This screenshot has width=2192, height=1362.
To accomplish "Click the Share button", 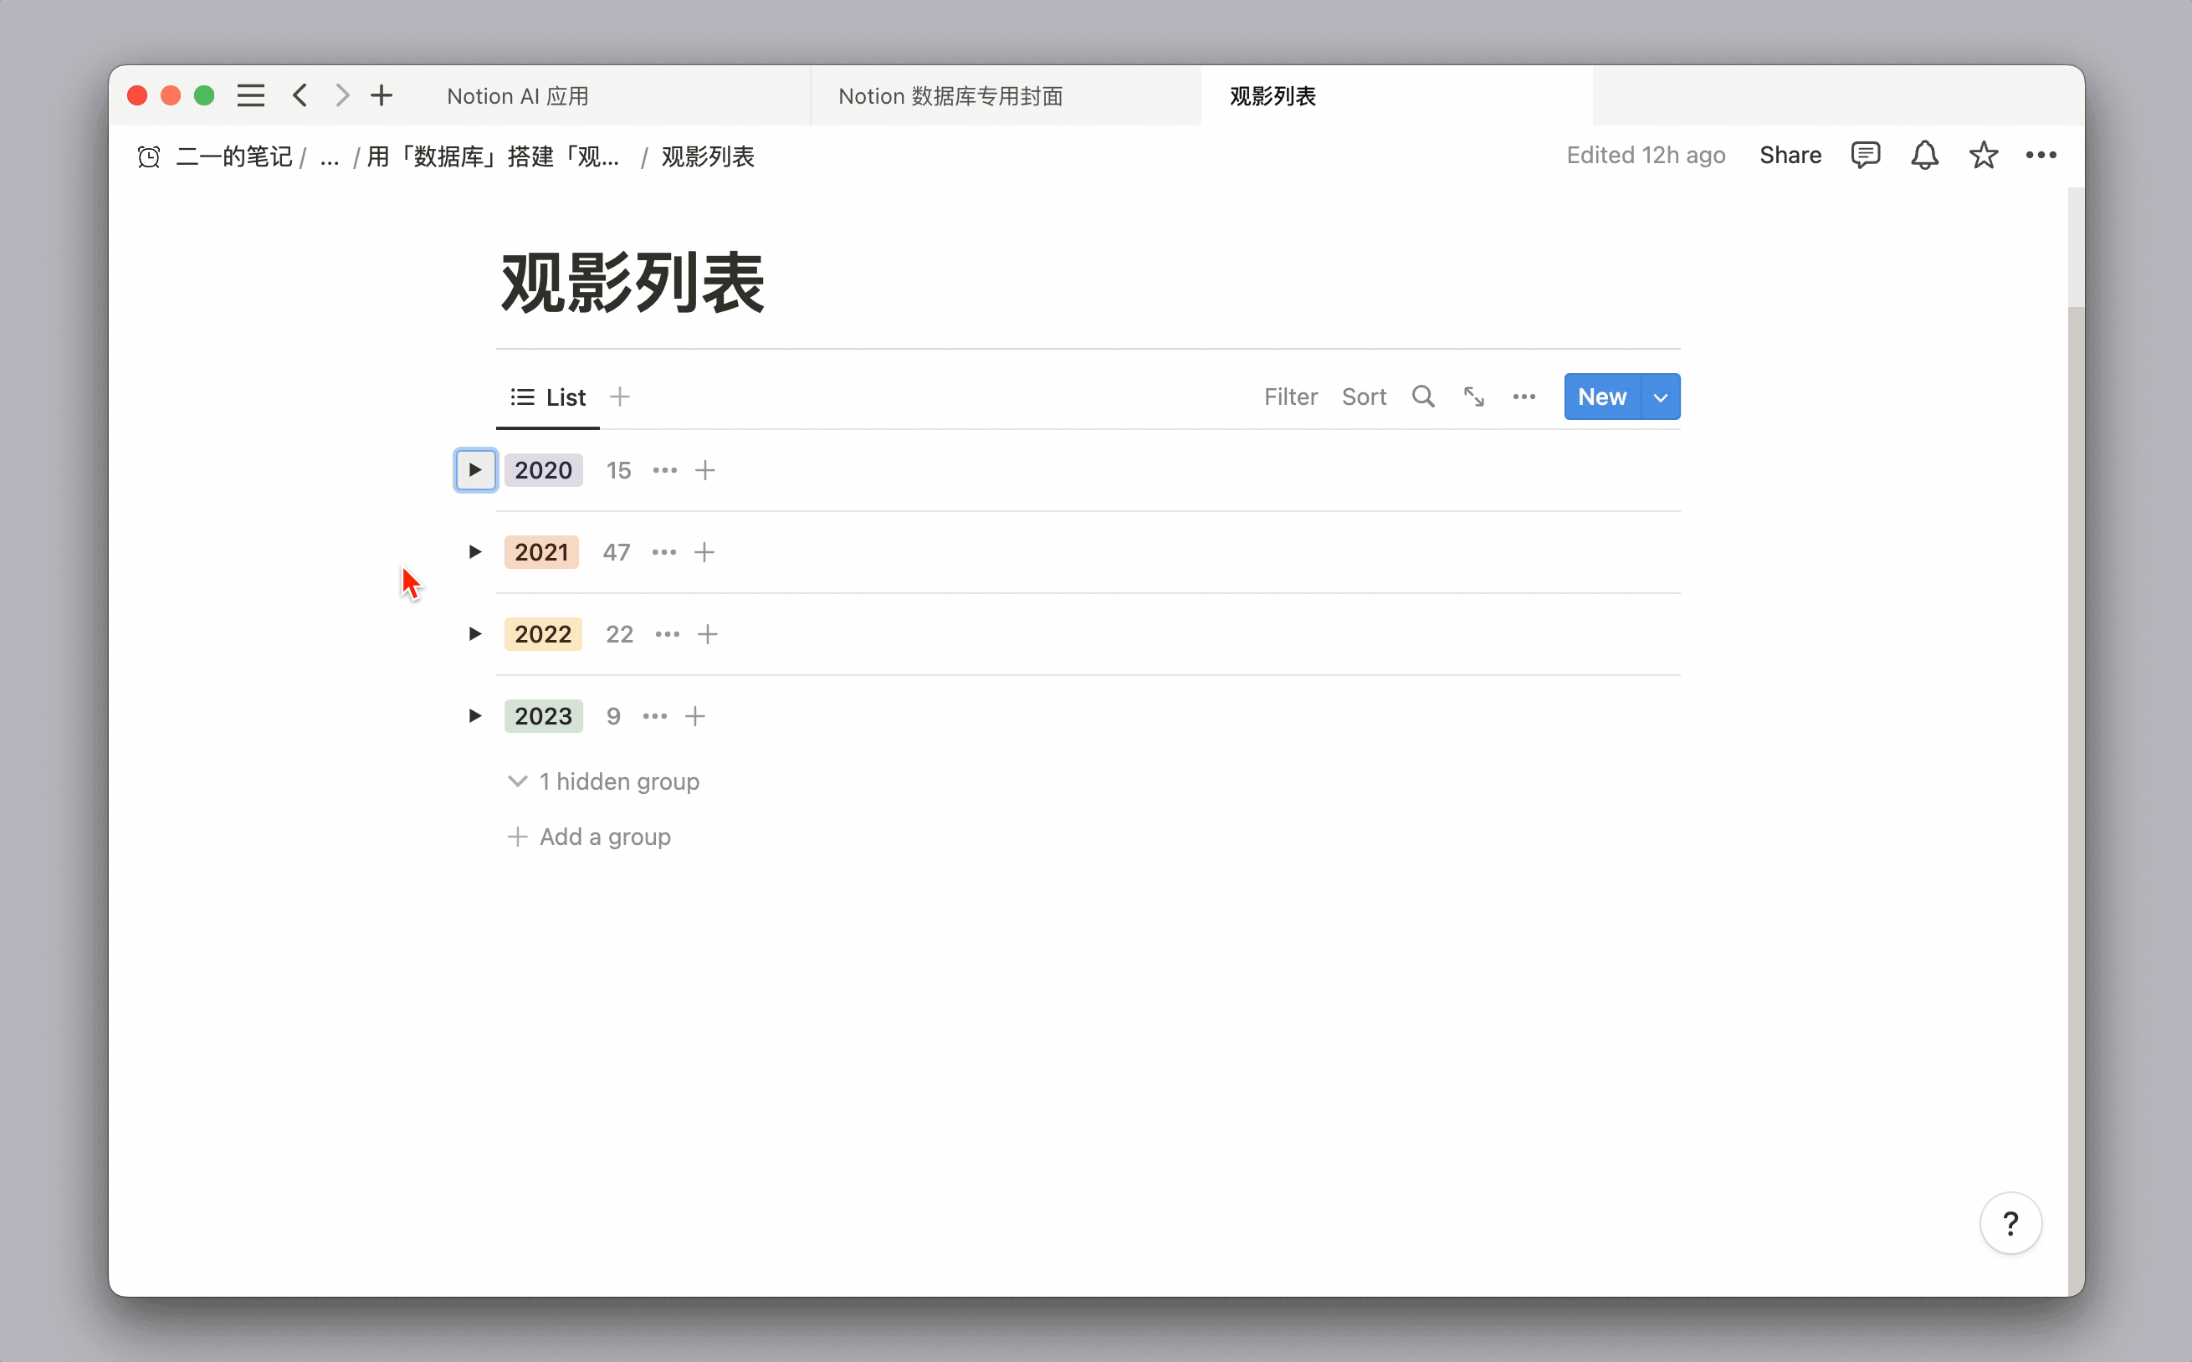I will point(1790,155).
